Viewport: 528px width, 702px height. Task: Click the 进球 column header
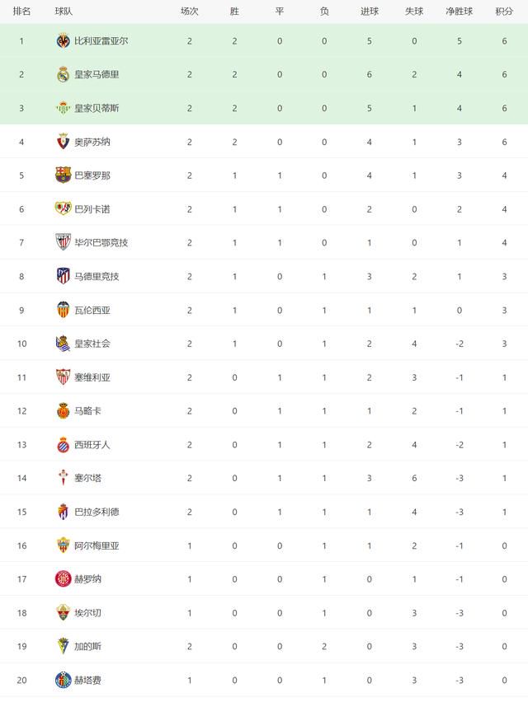click(x=370, y=12)
